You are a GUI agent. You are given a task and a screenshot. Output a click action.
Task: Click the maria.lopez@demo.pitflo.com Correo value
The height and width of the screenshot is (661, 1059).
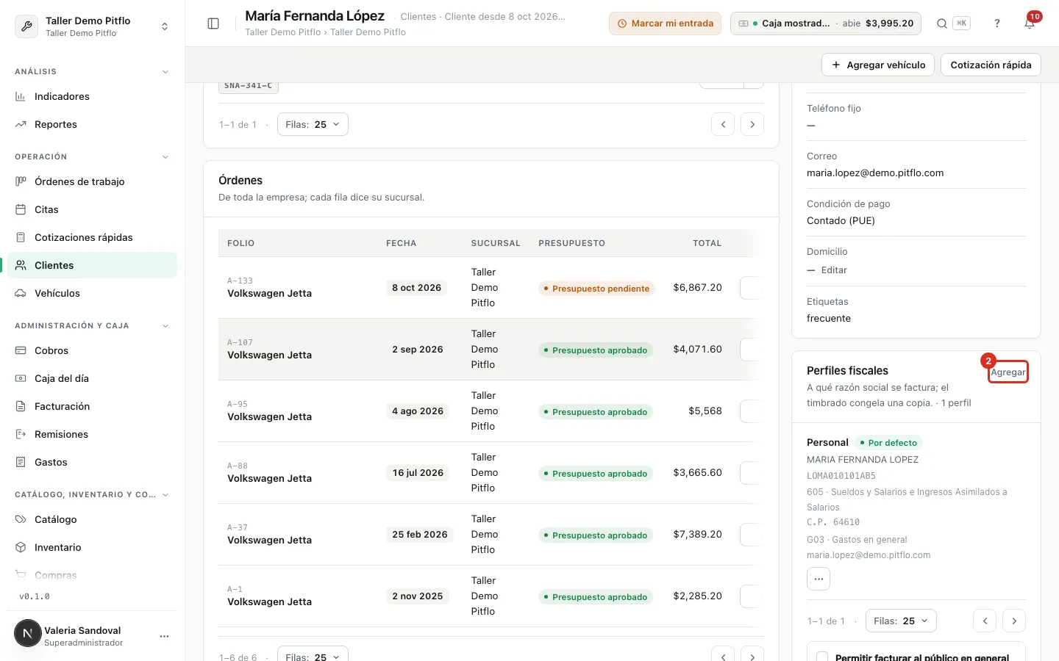(x=875, y=173)
